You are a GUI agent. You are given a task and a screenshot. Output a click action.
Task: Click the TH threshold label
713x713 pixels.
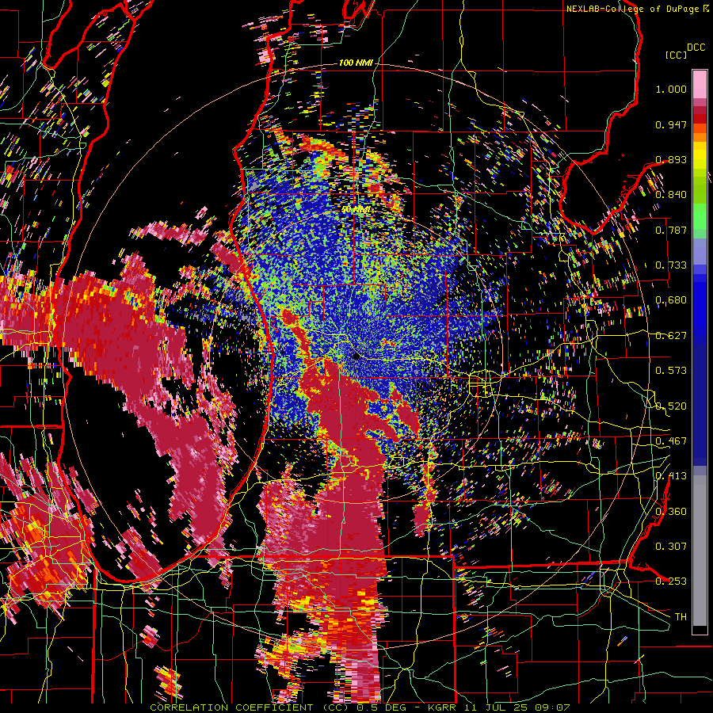pos(681,617)
